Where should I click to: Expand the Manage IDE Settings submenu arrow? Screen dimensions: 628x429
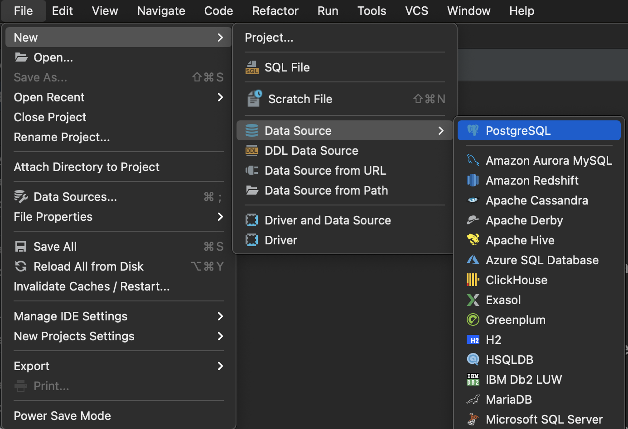coord(220,316)
